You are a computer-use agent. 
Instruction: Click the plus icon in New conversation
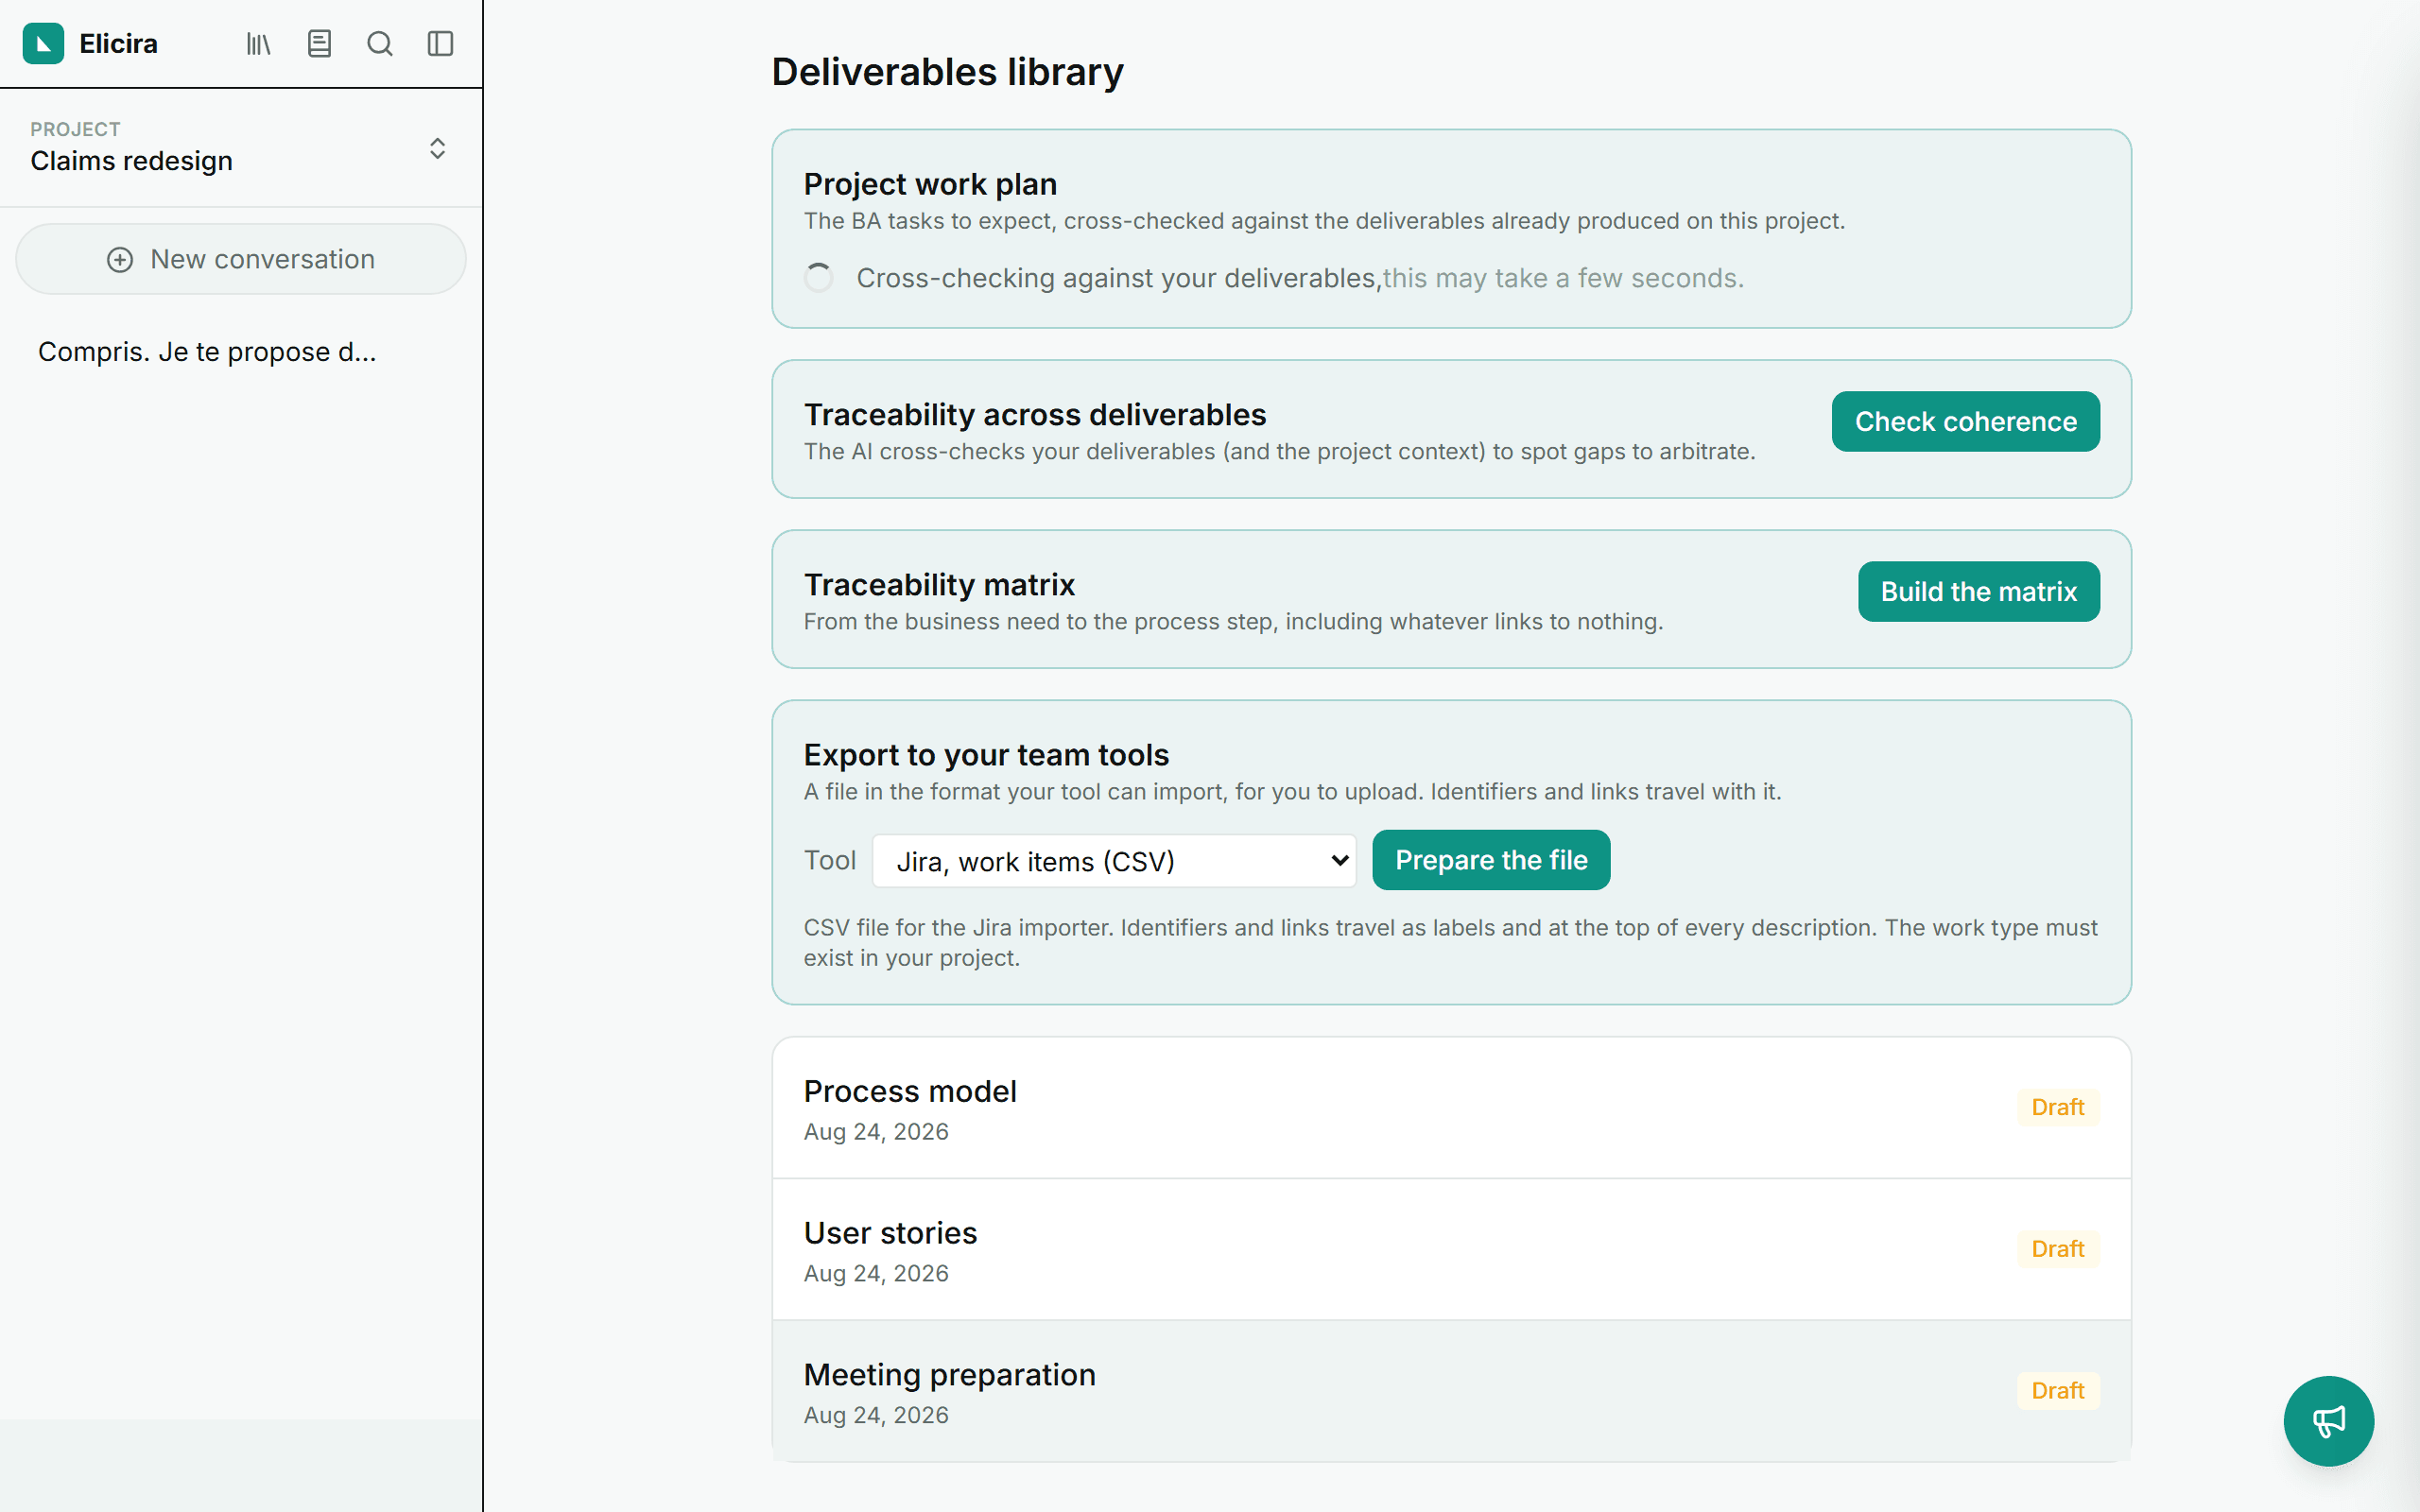120,260
